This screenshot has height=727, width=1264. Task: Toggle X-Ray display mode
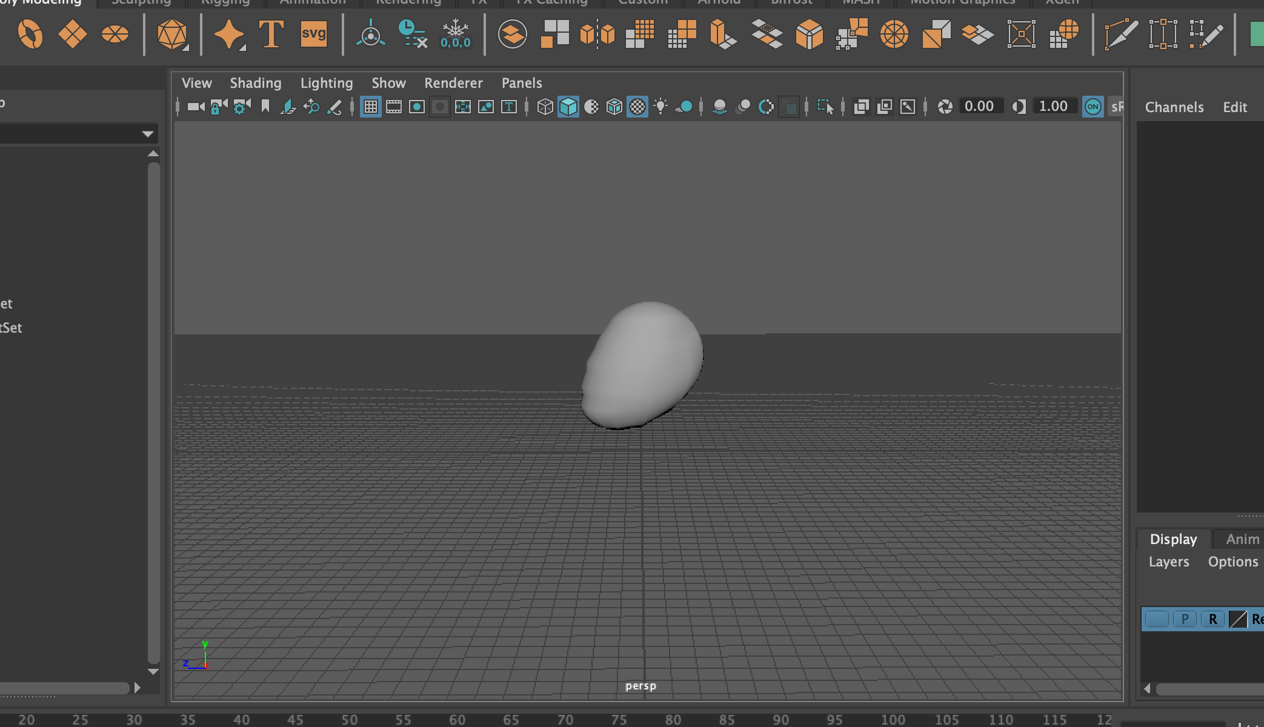point(861,107)
